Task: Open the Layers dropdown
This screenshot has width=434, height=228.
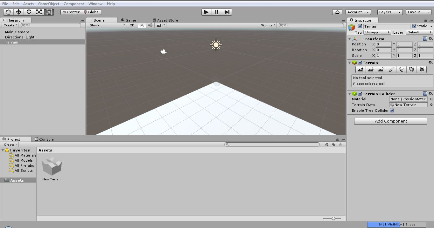Action: click(x=389, y=12)
